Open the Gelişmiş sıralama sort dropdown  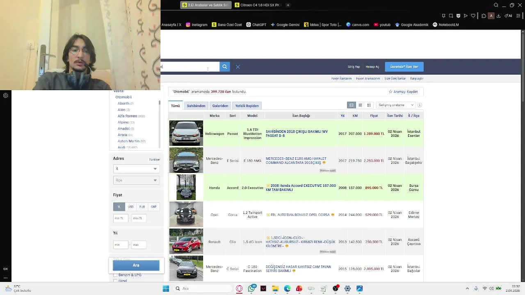(396, 105)
